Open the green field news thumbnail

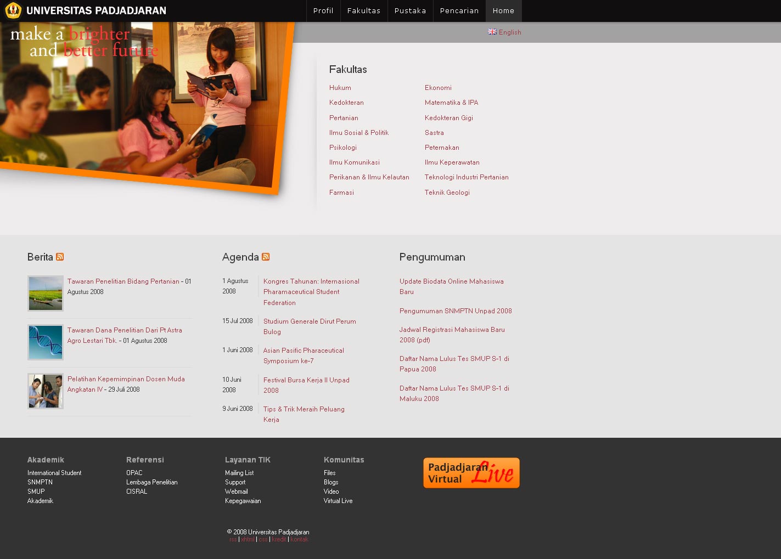pos(46,293)
